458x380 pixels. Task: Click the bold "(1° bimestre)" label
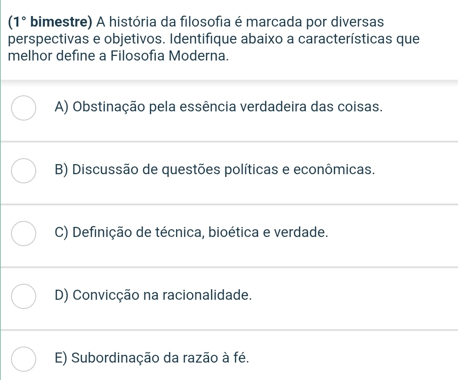[50, 22]
